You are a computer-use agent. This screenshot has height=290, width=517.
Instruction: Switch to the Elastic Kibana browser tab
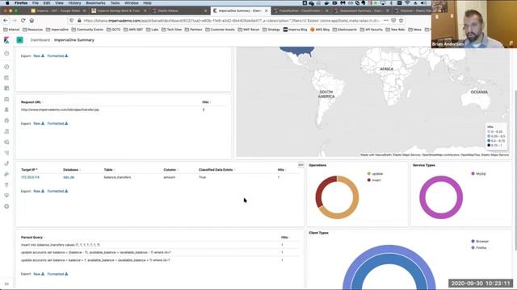tap(179, 10)
